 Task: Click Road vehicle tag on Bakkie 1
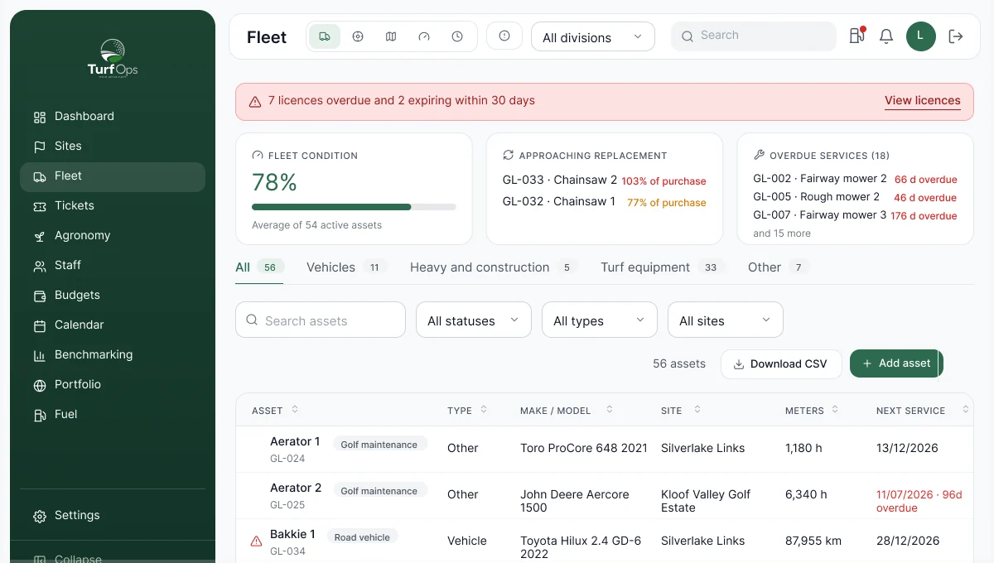(x=362, y=537)
